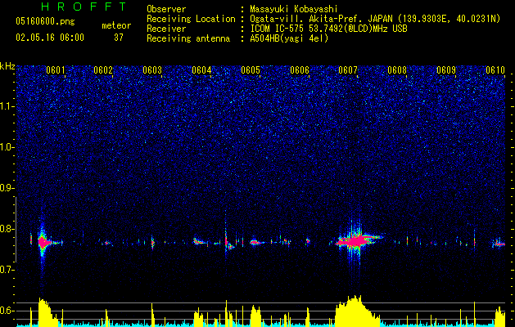Click the 0604 time marker
The height and width of the screenshot is (327, 515).
201,70
